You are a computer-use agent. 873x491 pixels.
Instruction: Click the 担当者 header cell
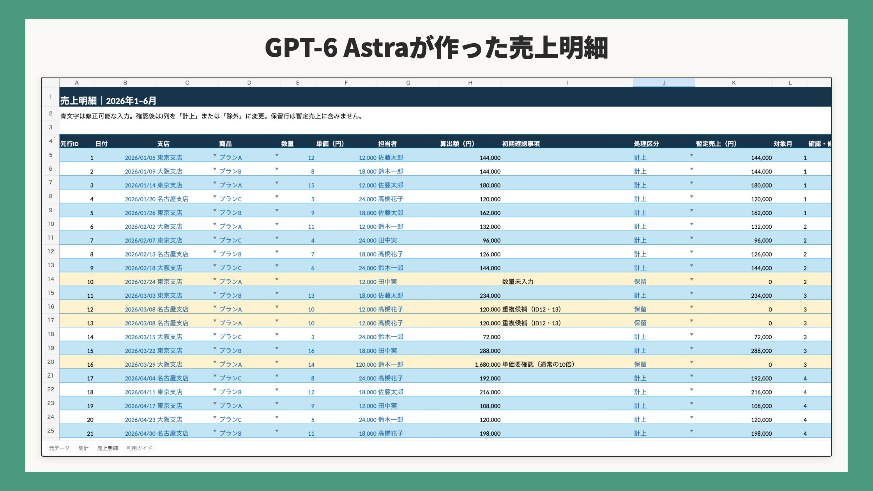(408, 141)
